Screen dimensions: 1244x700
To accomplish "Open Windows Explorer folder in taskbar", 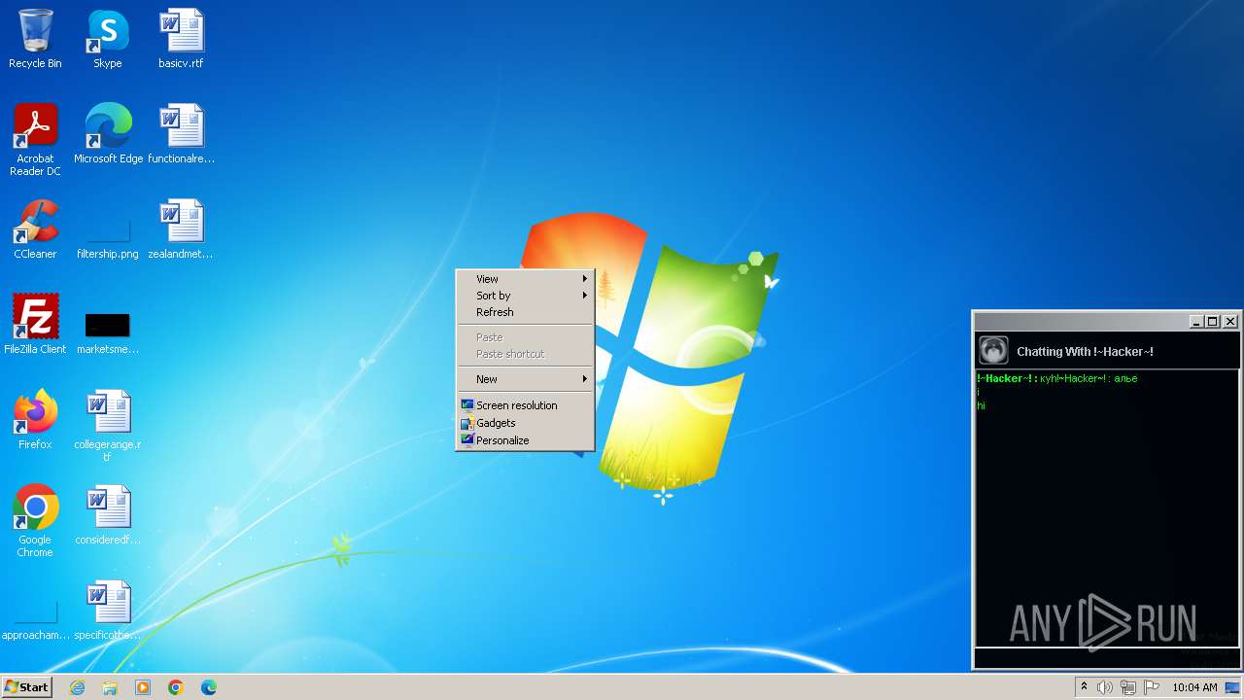I will [x=110, y=687].
